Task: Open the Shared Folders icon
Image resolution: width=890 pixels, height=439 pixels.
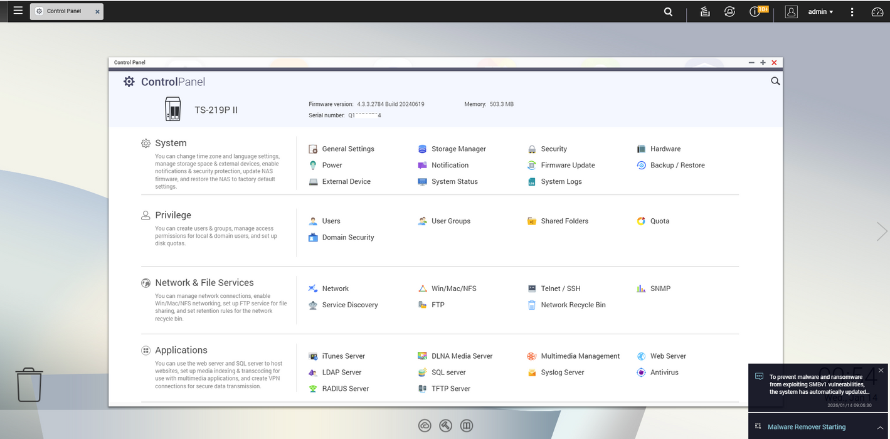Action: coord(532,221)
